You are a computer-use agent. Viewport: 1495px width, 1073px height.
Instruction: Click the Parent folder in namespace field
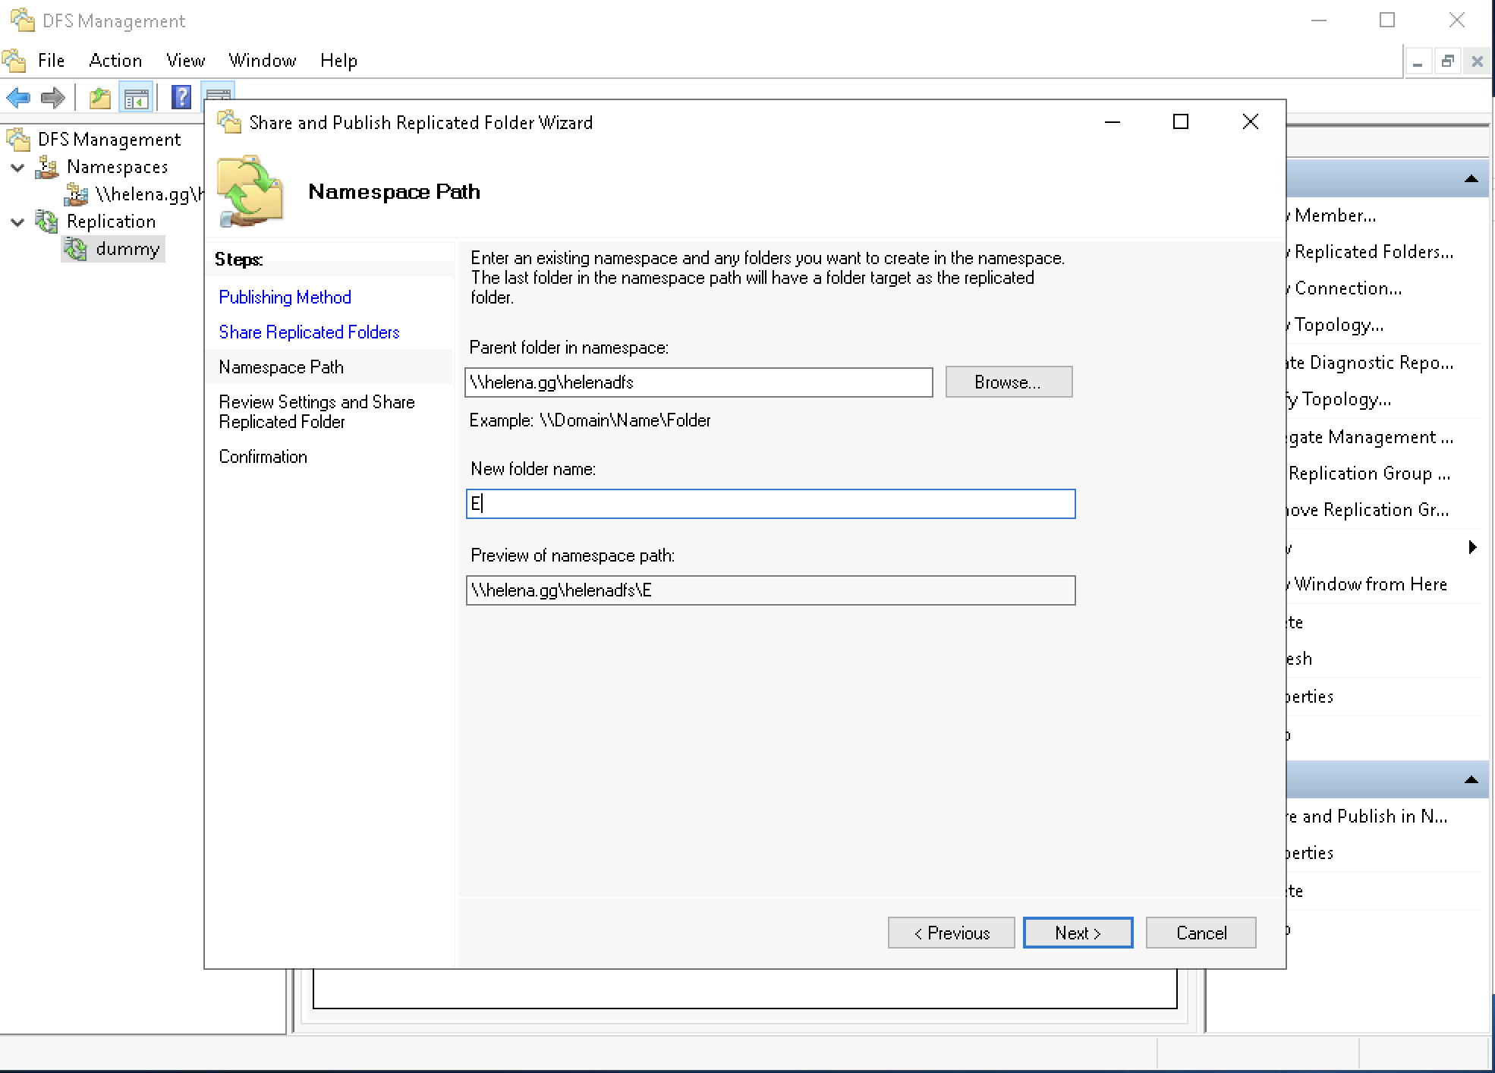pyautogui.click(x=698, y=382)
